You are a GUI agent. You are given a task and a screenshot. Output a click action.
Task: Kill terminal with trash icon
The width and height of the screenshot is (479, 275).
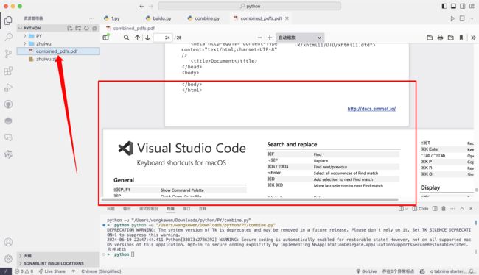pyautogui.click(x=444, y=209)
